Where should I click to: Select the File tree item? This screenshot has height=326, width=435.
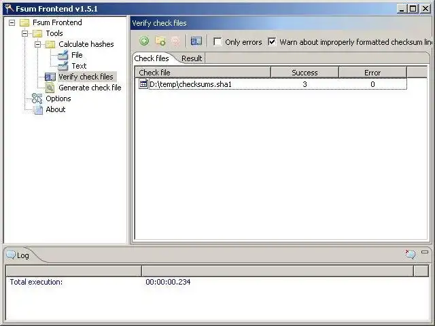click(x=77, y=55)
